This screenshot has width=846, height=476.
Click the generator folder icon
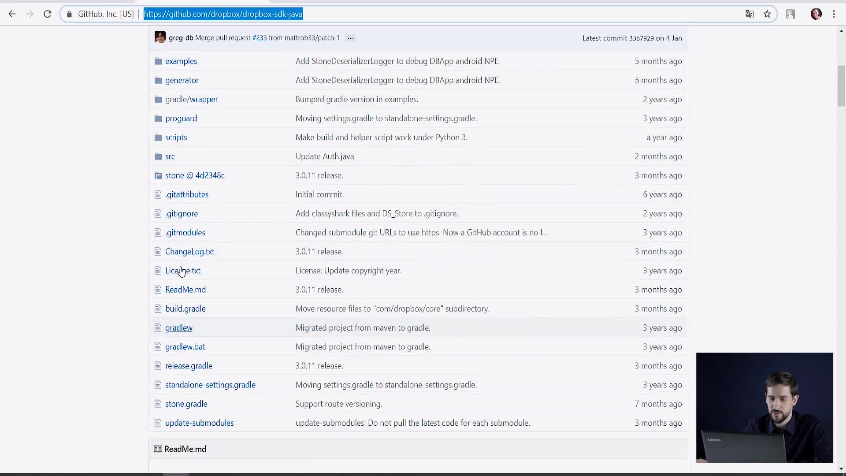pos(158,80)
